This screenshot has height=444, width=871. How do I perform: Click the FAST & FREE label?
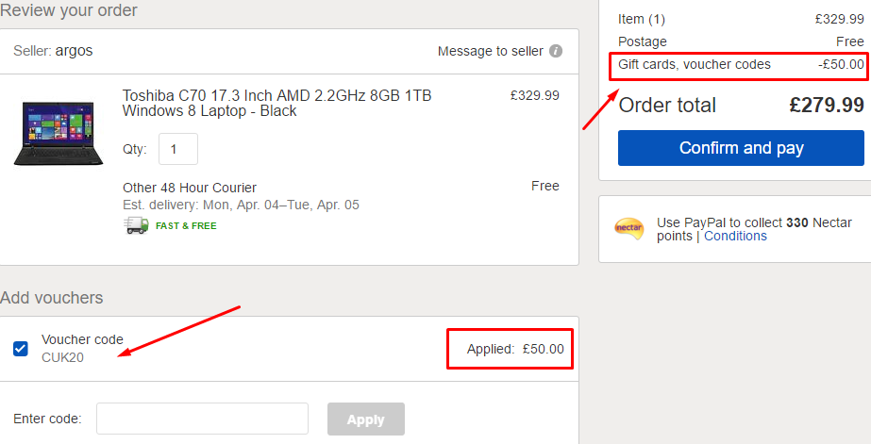pyautogui.click(x=186, y=226)
